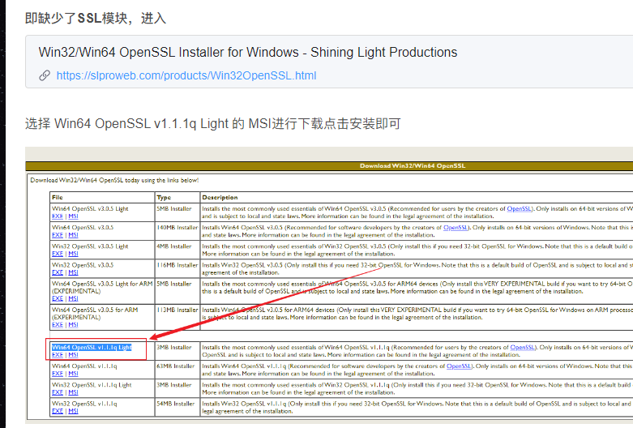Download MSI for Win64 v3.0.5 Light for ARM

[73, 299]
